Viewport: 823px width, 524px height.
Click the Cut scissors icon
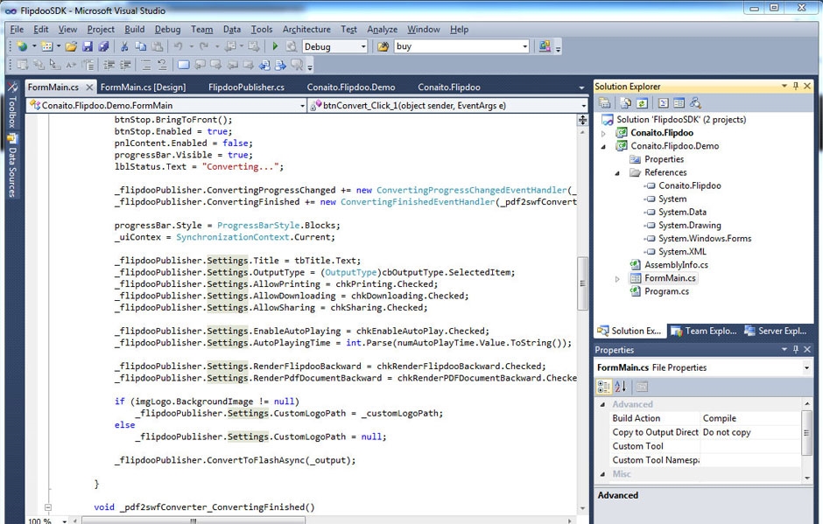point(124,46)
